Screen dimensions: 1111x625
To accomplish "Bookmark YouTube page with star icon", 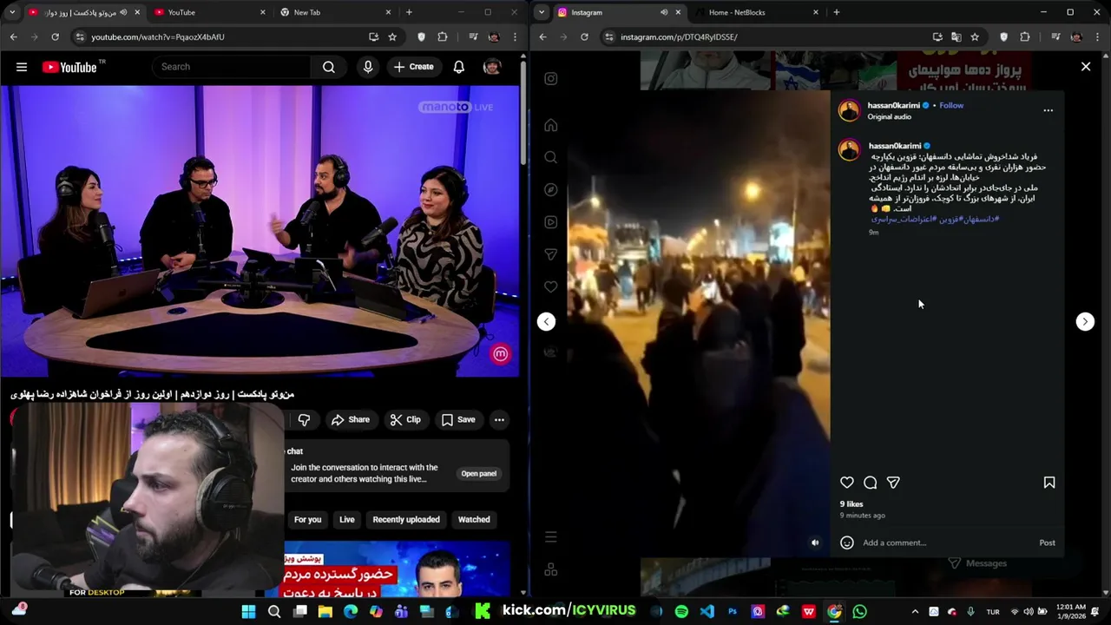I will tap(392, 37).
